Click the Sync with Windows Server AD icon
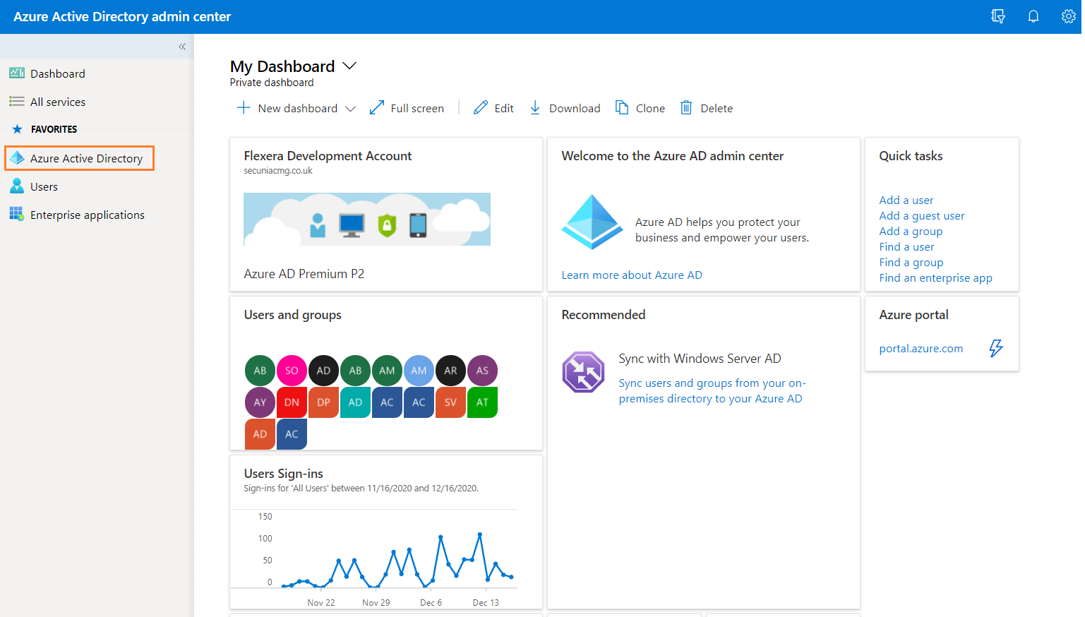The width and height of the screenshot is (1085, 617). coord(583,372)
